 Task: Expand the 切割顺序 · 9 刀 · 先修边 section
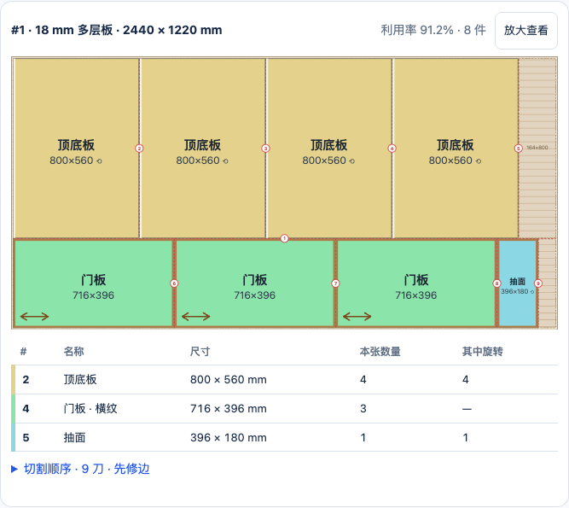(x=80, y=469)
